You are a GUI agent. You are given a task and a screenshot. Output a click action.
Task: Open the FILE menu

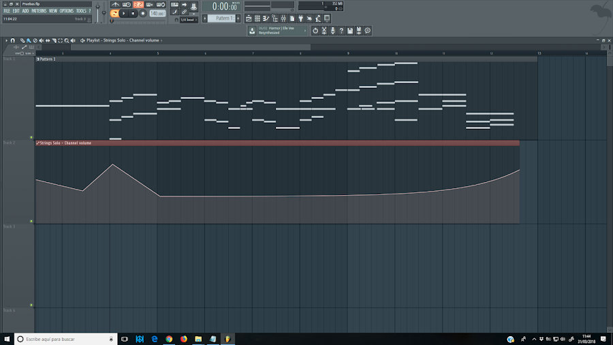tap(7, 11)
